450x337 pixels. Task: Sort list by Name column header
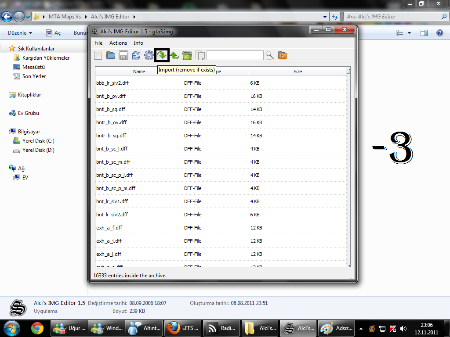139,72
